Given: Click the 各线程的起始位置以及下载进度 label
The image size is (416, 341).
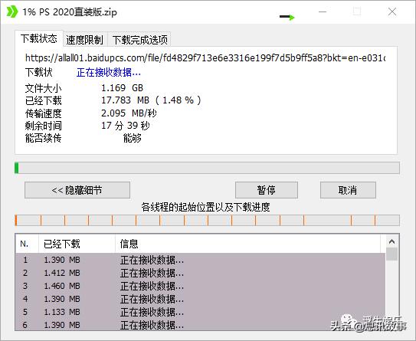Looking at the screenshot, I should pyautogui.click(x=205, y=207).
